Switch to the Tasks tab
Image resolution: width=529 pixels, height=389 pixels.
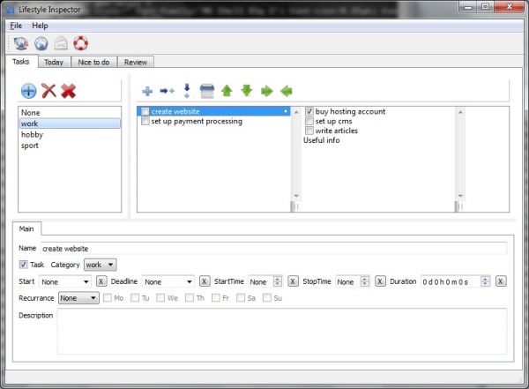(21, 62)
